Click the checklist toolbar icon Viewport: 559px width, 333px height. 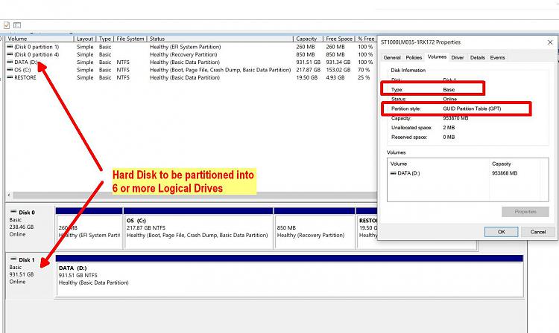pyautogui.click(x=7, y=25)
